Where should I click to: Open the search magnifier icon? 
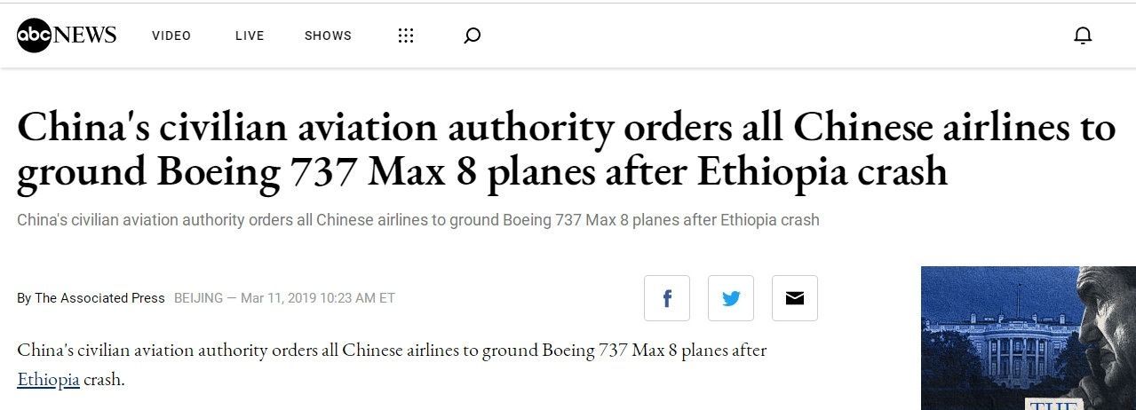pyautogui.click(x=473, y=35)
